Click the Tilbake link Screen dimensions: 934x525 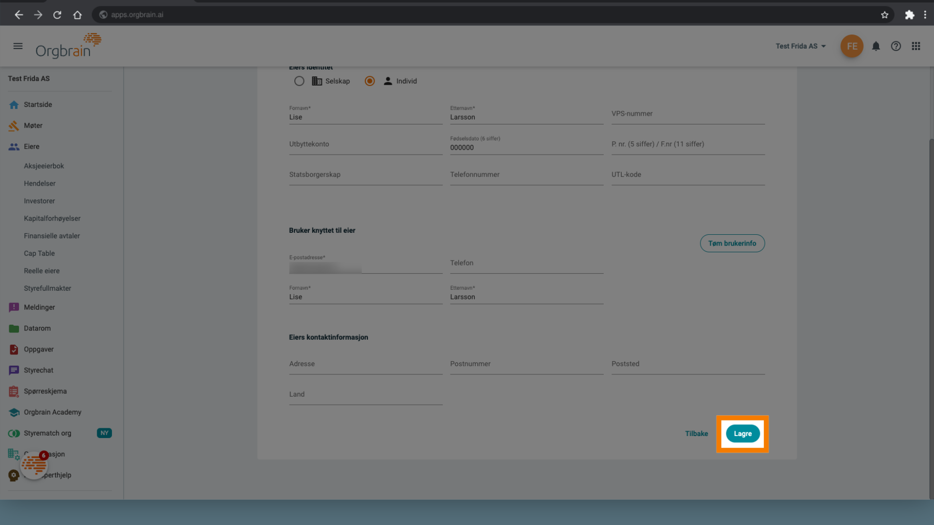pos(696,434)
